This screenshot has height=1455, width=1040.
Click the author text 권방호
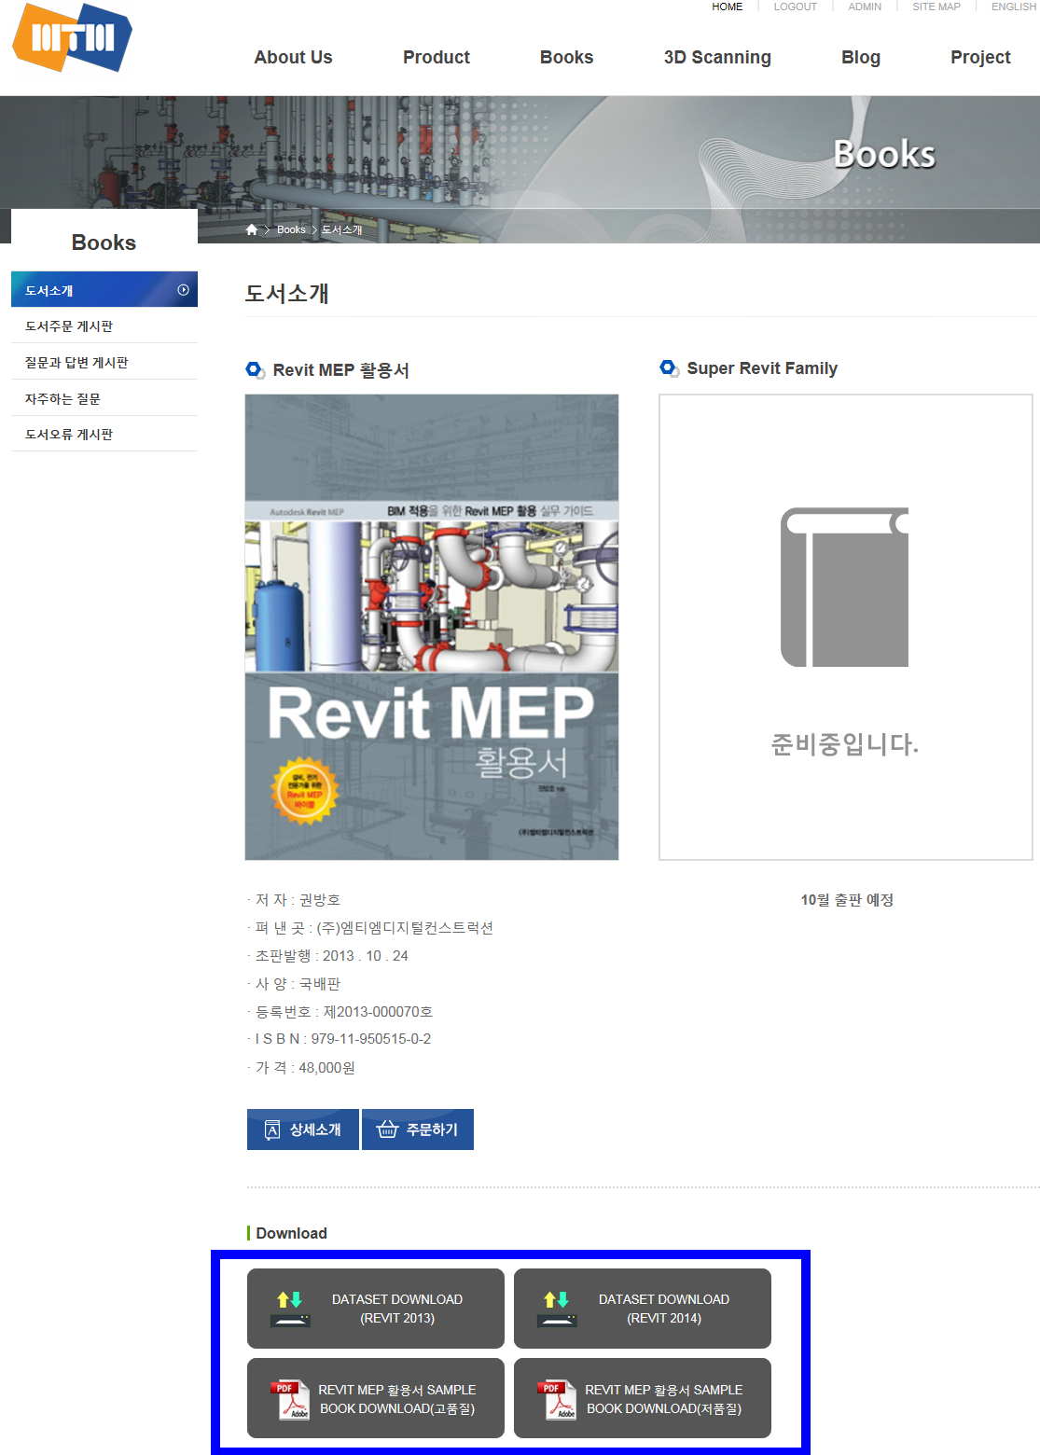(319, 900)
